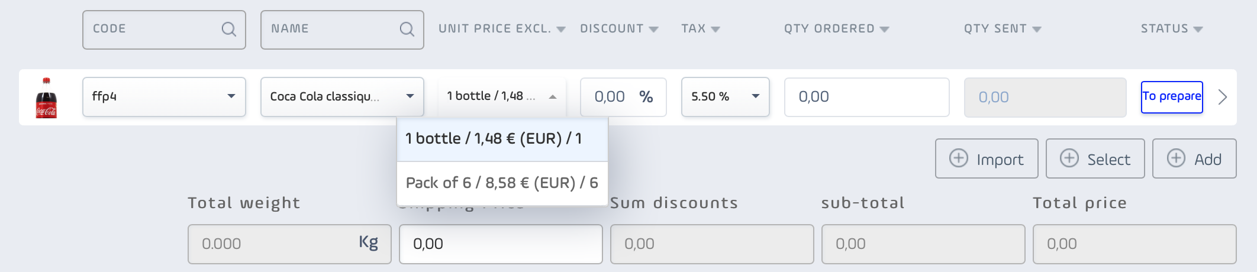The width and height of the screenshot is (1257, 272).
Task: Click the search icon in CODE field
Action: click(228, 29)
